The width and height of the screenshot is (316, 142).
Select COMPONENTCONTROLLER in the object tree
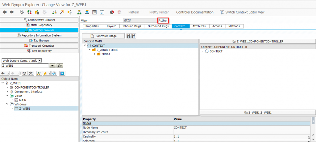[x=32, y=87]
